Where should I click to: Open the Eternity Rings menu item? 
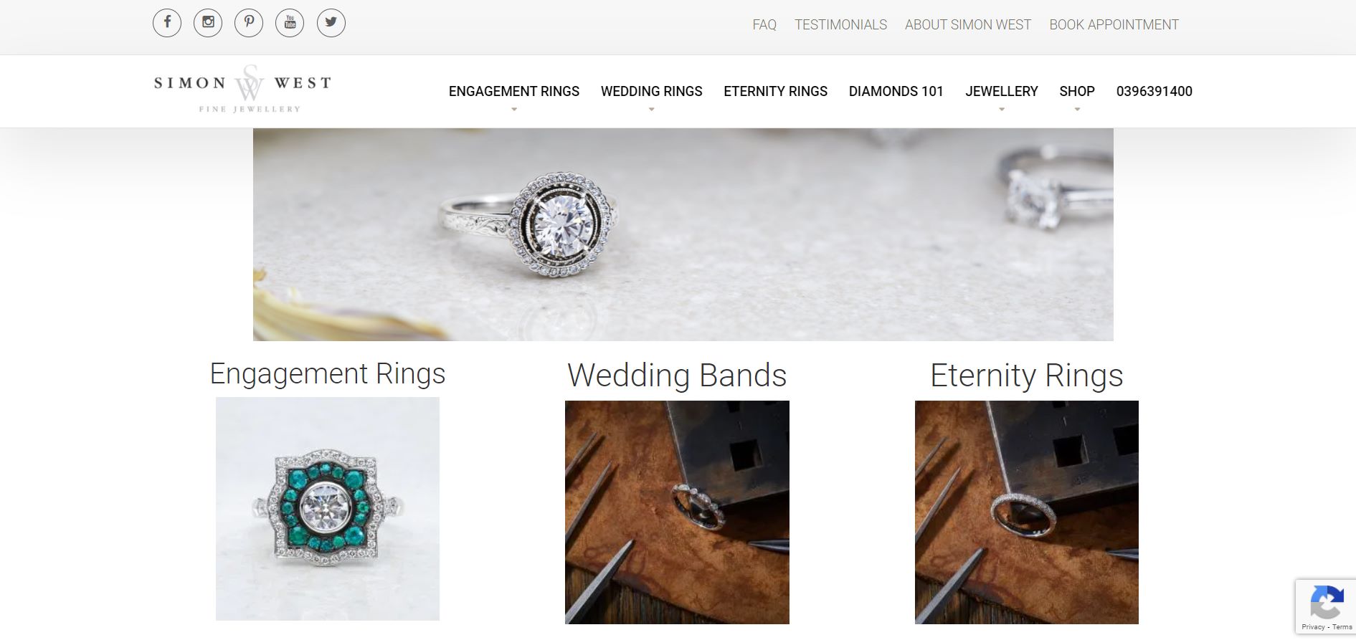coord(775,91)
